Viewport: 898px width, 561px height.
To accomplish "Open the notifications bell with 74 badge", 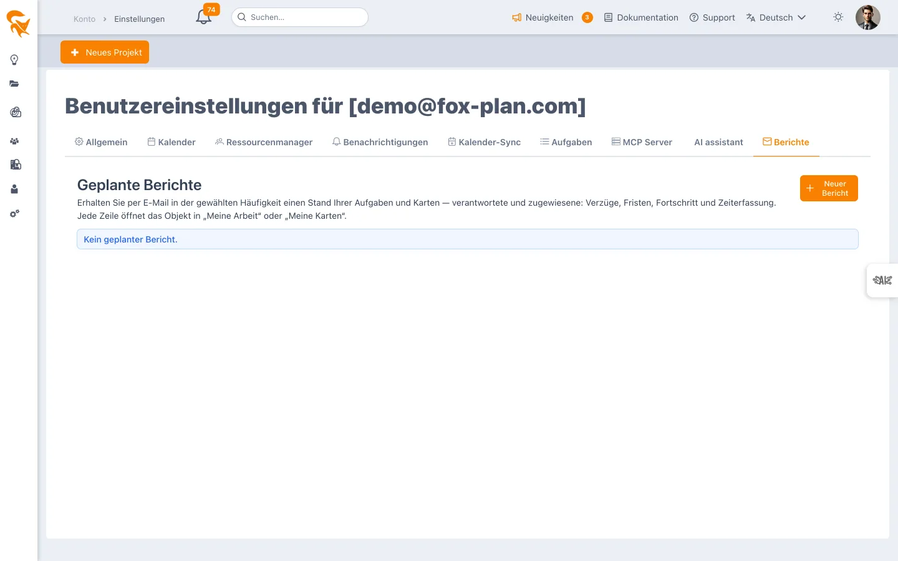I will tap(204, 17).
